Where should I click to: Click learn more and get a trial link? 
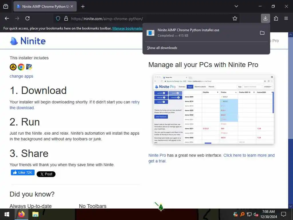(x=249, y=155)
